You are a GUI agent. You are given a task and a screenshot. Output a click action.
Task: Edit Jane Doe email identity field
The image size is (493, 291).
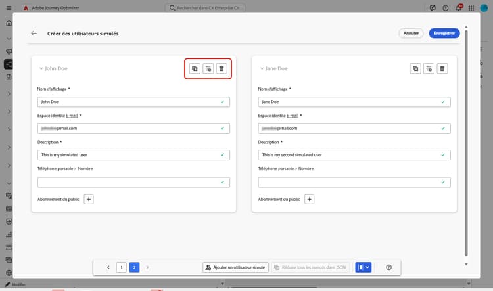point(354,129)
